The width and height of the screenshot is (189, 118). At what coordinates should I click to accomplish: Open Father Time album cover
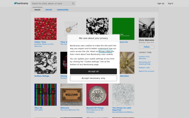pyautogui.click(x=45, y=29)
